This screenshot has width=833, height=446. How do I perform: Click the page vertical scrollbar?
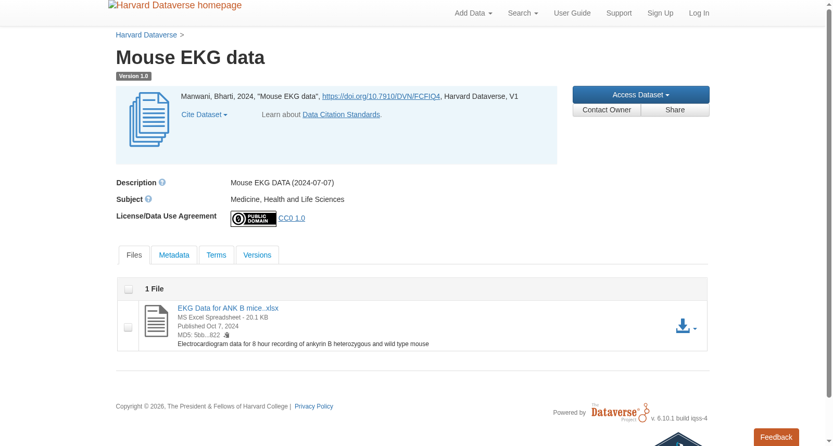pyautogui.click(x=829, y=203)
